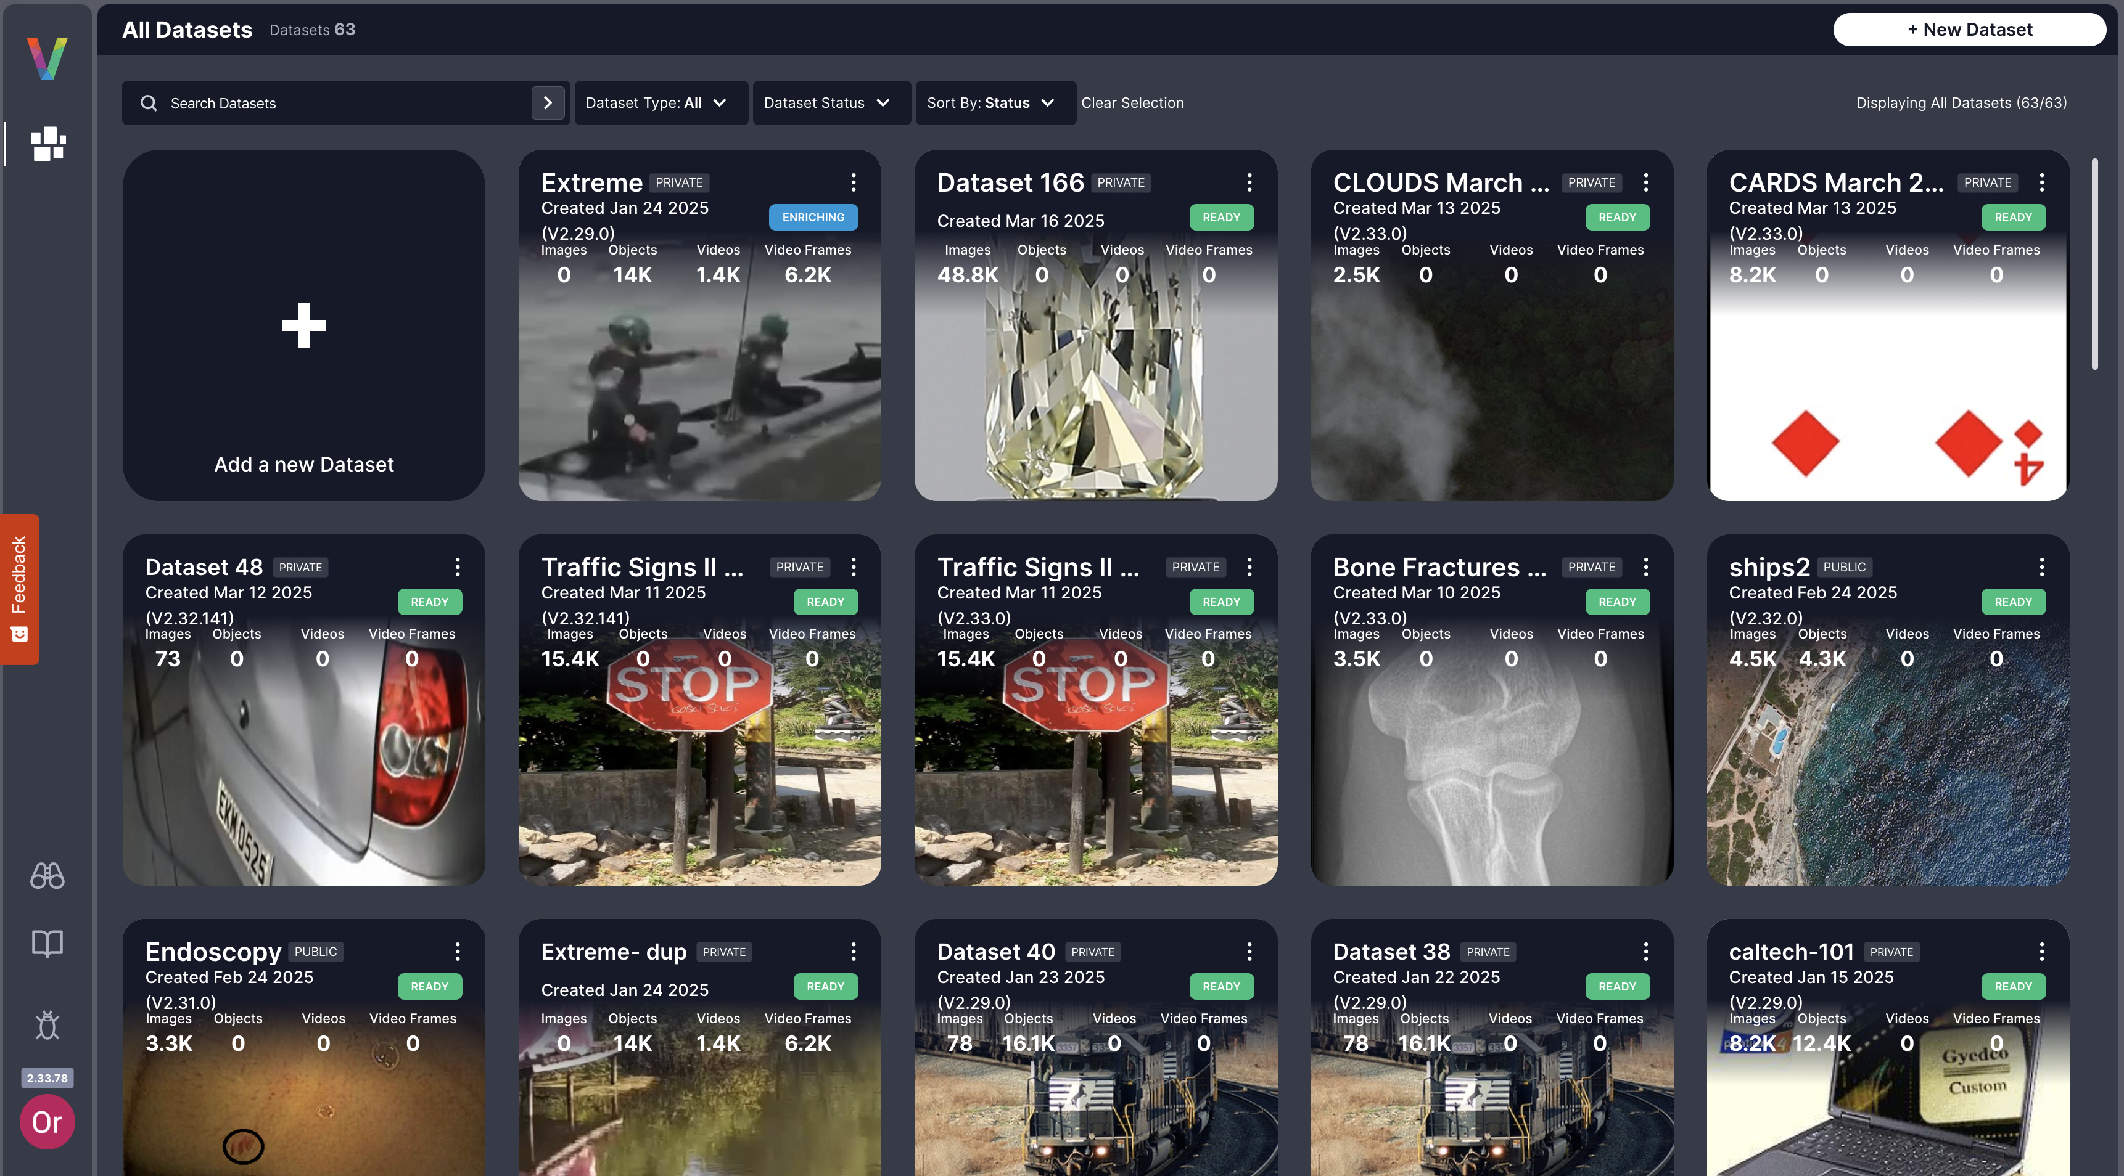Open the Or user avatar
2124x1176 pixels.
[47, 1121]
